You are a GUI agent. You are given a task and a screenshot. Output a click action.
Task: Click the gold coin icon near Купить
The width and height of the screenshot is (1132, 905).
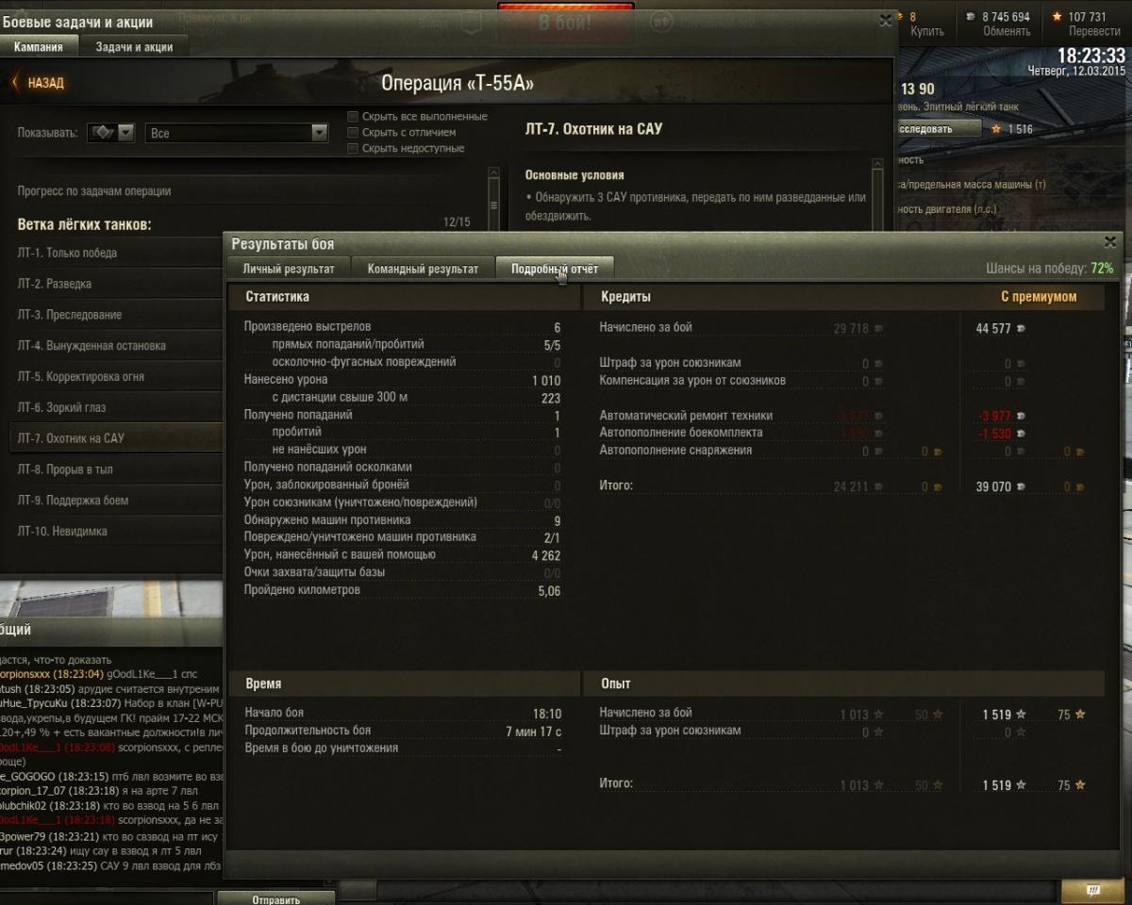(901, 17)
